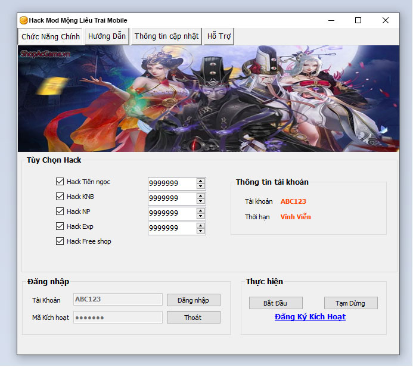Minimize the Hack Mod window
The width and height of the screenshot is (413, 367).
click(x=331, y=20)
